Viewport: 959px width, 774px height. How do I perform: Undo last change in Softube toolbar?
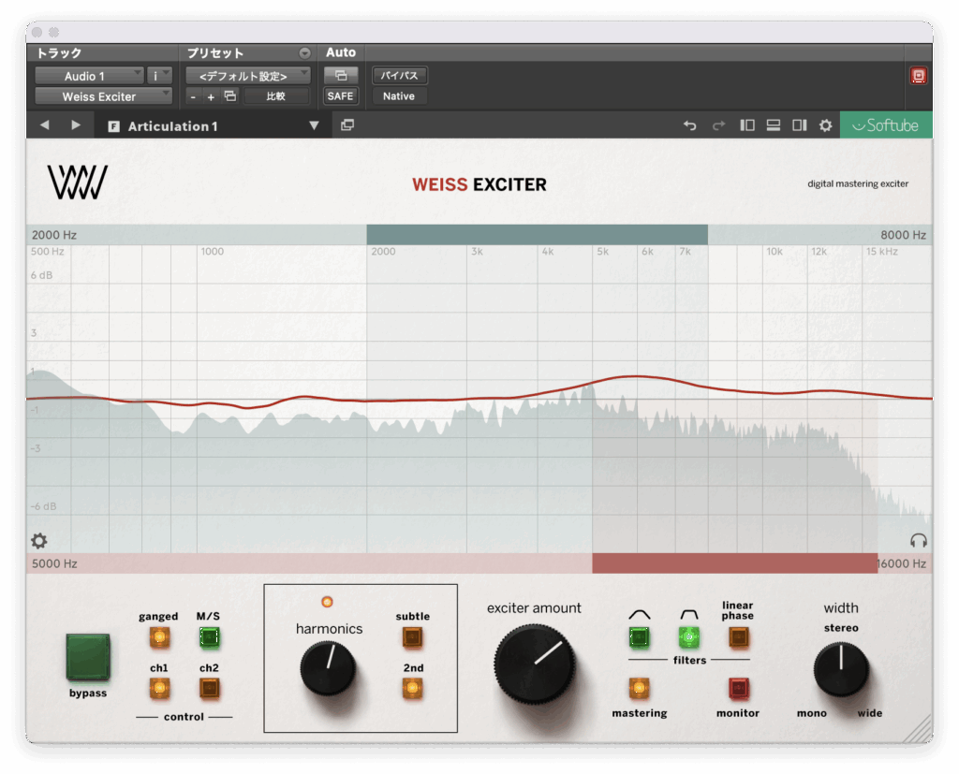pyautogui.click(x=690, y=125)
